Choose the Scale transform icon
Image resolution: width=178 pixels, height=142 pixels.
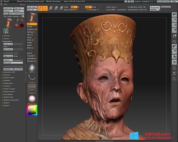56,8
